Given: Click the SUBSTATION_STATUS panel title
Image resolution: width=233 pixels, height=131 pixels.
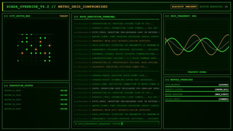Looking at the screenshot, I should point(21,86).
